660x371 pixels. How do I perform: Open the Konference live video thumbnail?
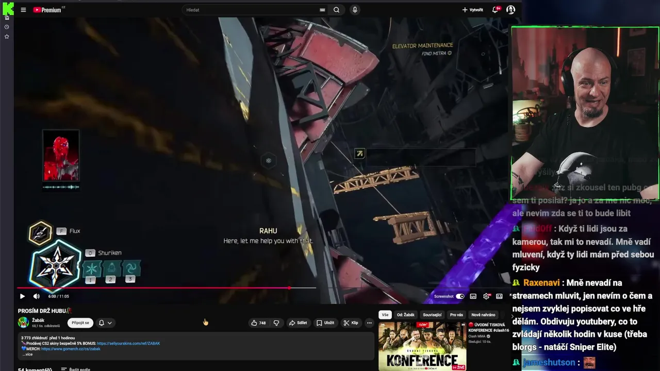pos(422,346)
